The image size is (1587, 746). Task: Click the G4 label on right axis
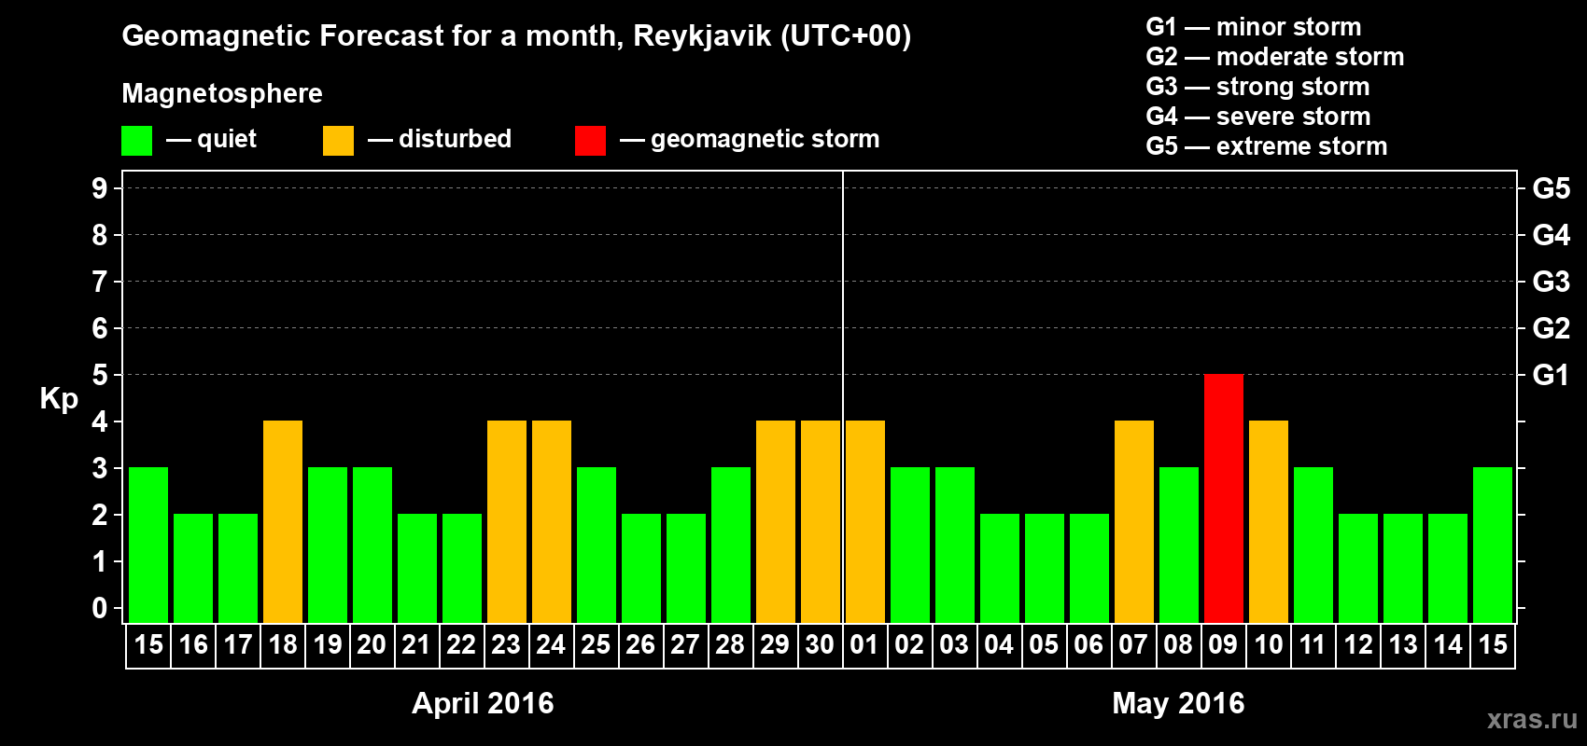point(1552,235)
